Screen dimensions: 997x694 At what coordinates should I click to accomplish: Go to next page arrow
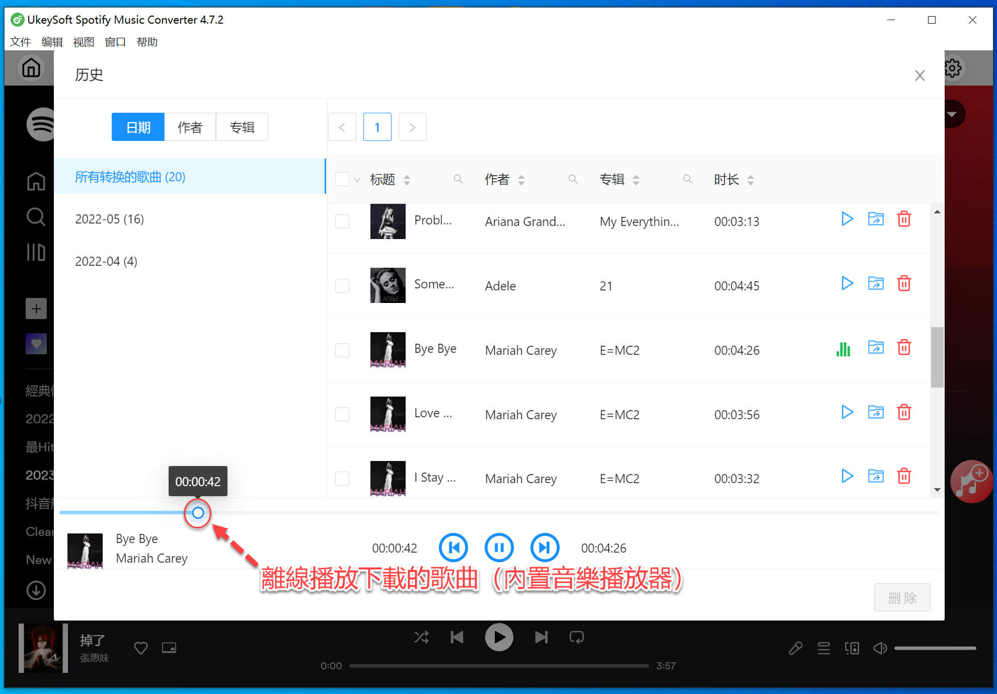pyautogui.click(x=413, y=127)
